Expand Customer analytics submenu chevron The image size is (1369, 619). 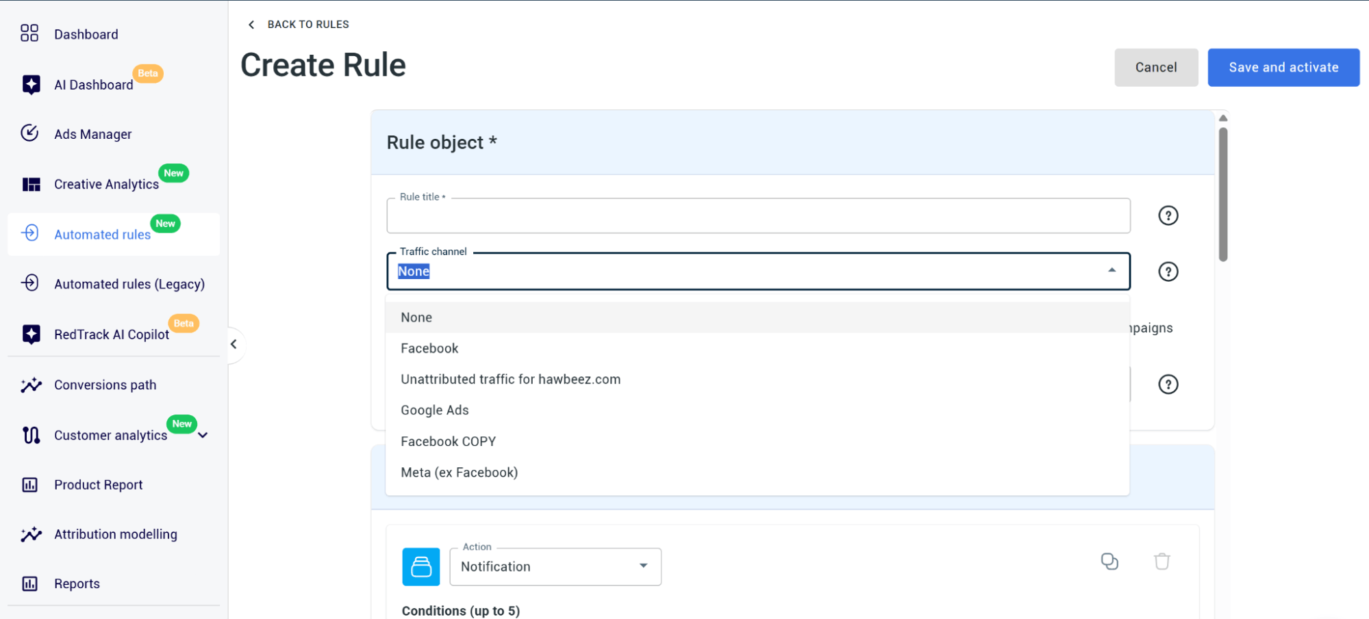(203, 435)
